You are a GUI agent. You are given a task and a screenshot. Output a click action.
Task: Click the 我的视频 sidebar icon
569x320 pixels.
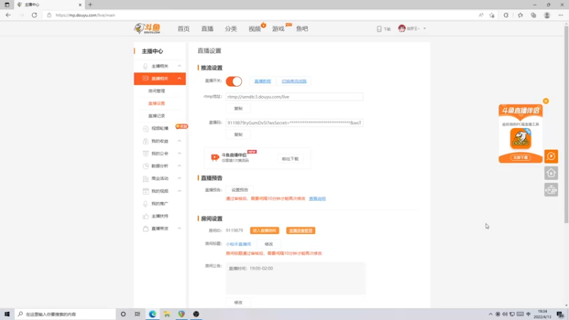pyautogui.click(x=146, y=191)
